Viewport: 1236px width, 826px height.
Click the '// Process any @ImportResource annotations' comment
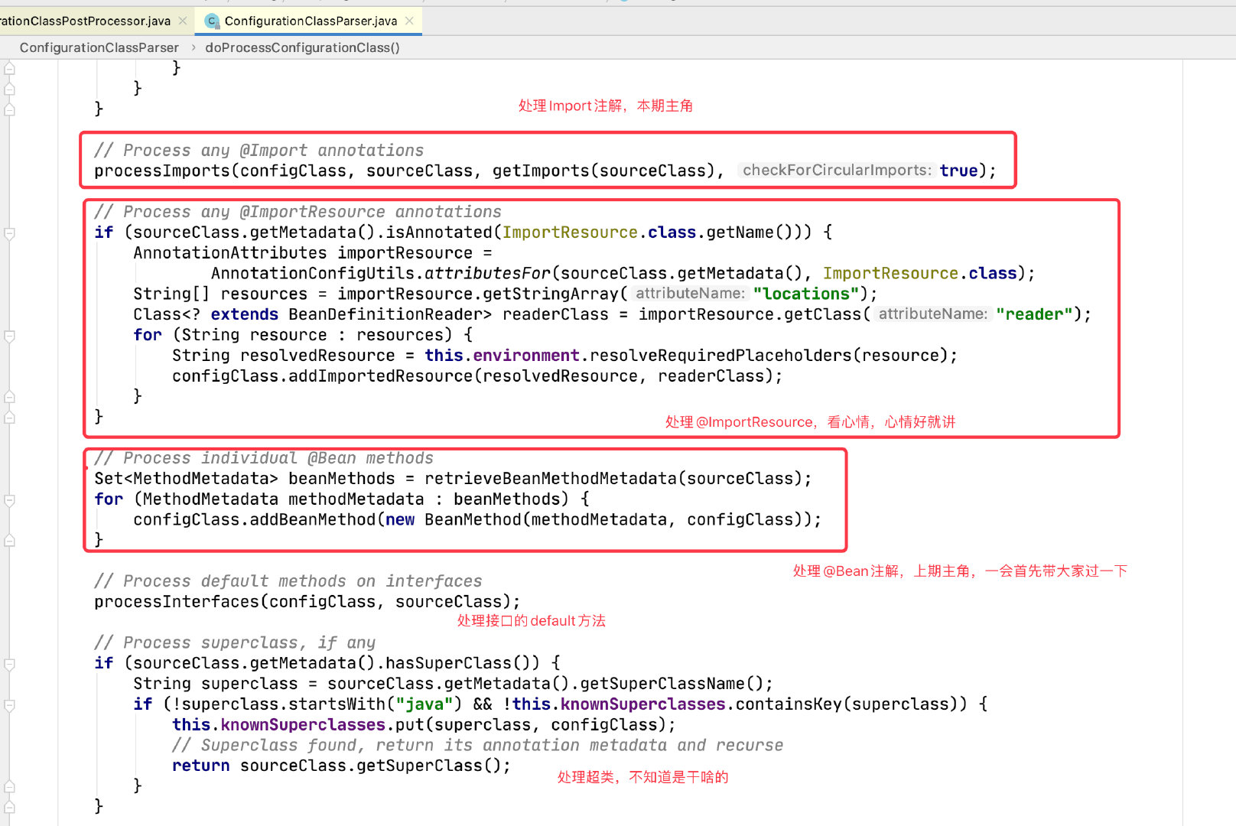298,212
